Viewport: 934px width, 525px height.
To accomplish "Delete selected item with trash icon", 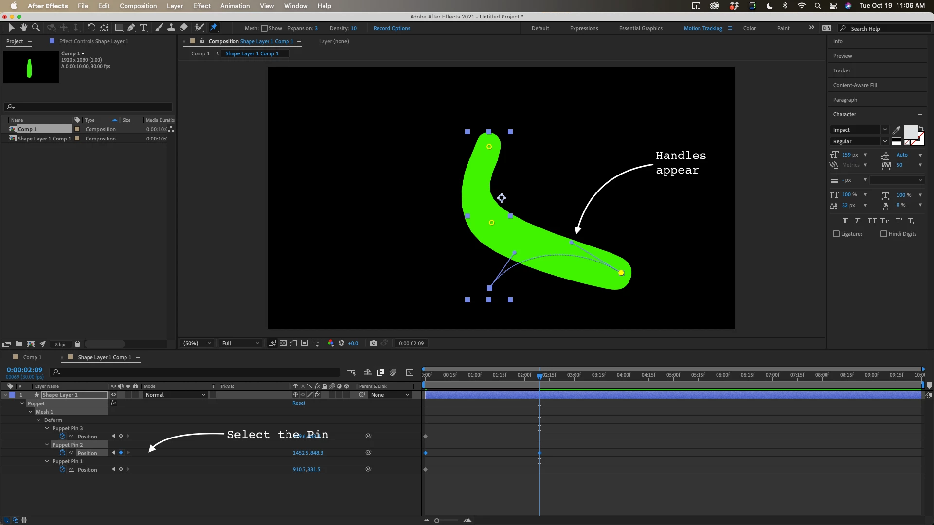I will point(77,344).
